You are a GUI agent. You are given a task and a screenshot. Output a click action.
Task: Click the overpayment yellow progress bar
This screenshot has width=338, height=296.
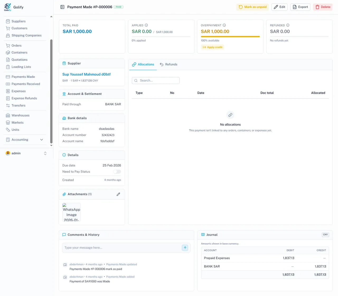[230, 36]
